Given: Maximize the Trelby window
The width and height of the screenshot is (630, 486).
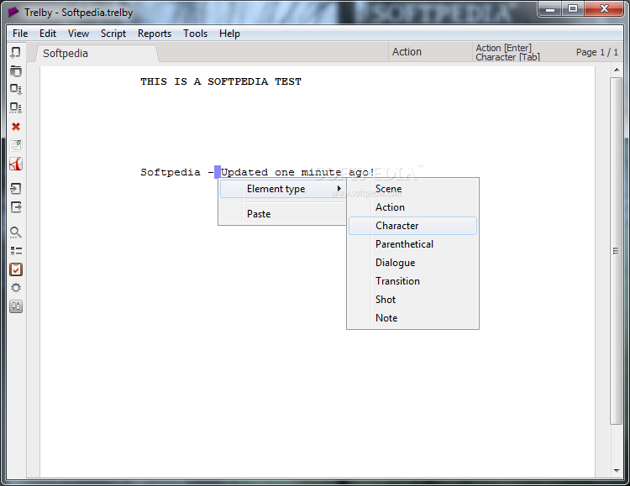Looking at the screenshot, I should (x=573, y=9).
